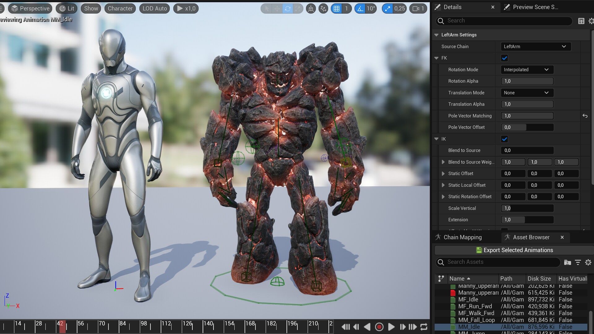Open the Translation Mode dropdown
Image resolution: width=594 pixels, height=334 pixels.
[527, 92]
